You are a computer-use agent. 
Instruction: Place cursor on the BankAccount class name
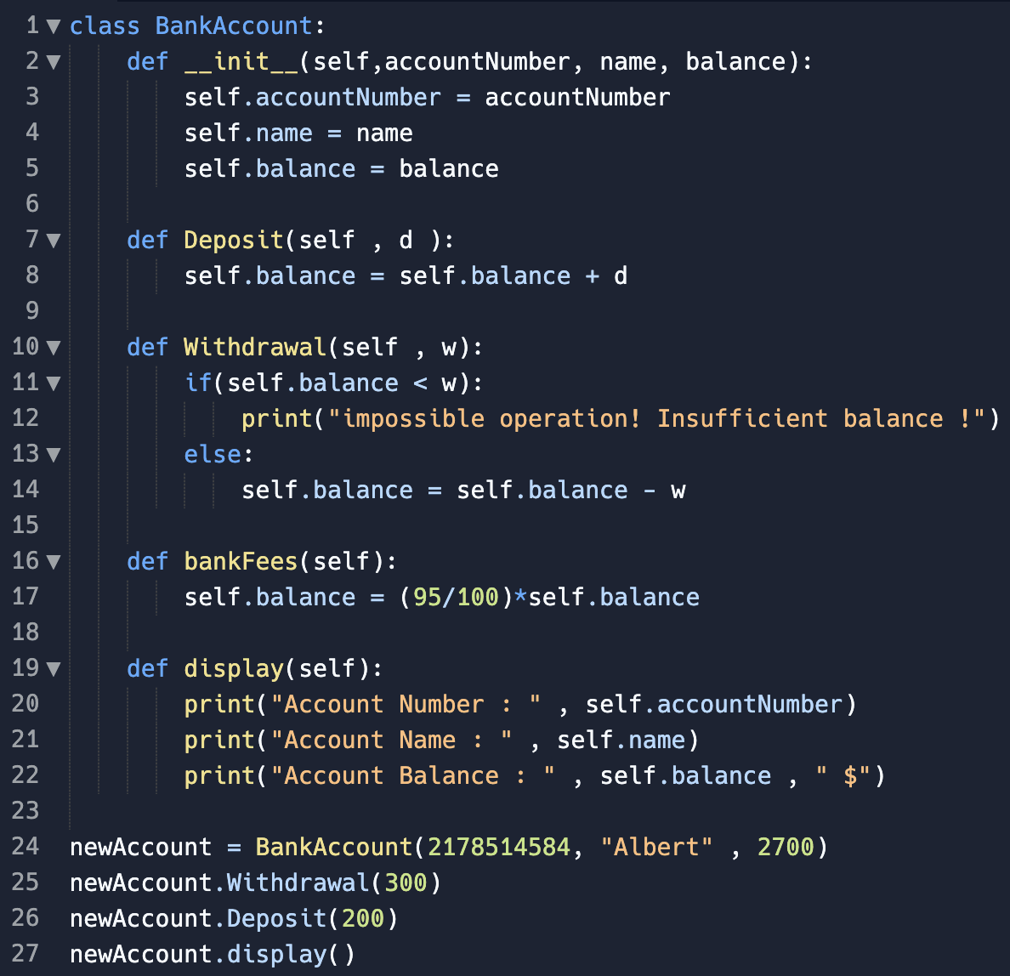[x=234, y=26]
